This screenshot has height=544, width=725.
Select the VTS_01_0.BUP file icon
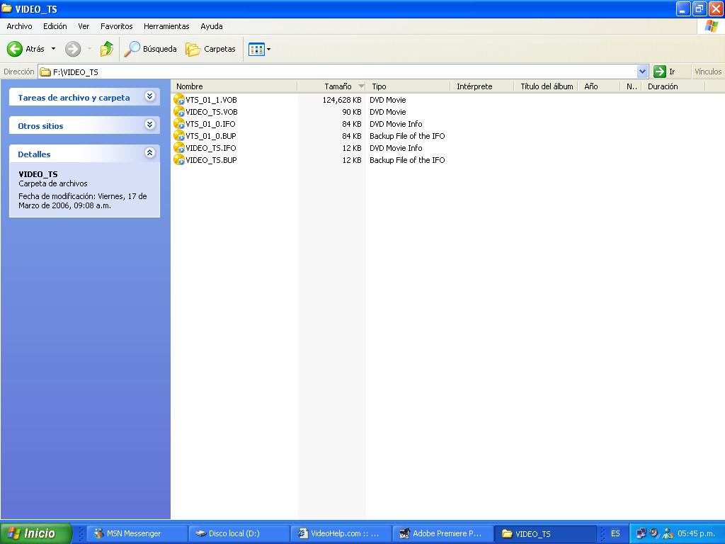[179, 135]
